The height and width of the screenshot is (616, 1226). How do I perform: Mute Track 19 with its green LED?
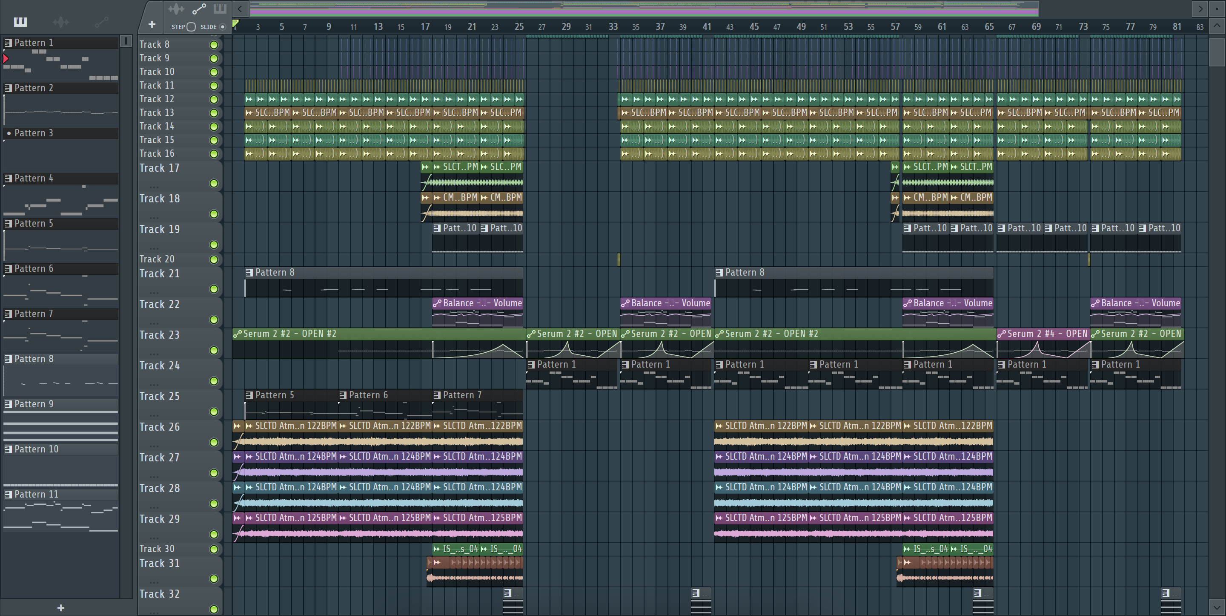[x=214, y=245]
